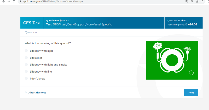Click the CES Test logo
This screenshot has width=209, height=110.
(32, 23)
